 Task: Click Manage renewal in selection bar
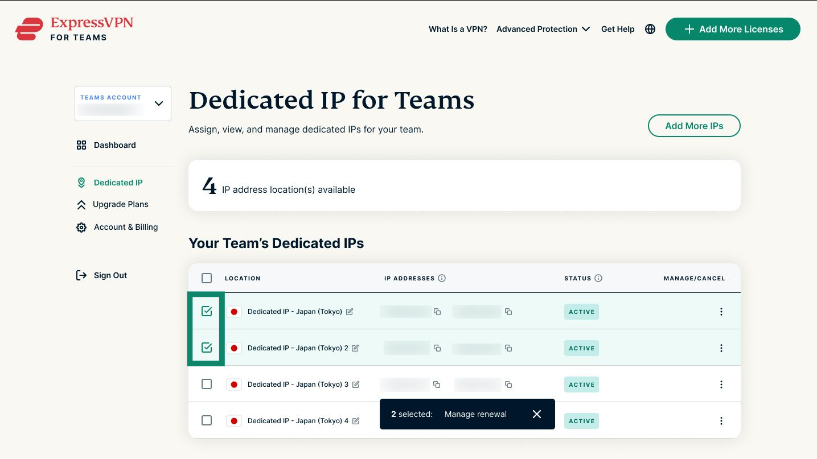(475, 414)
